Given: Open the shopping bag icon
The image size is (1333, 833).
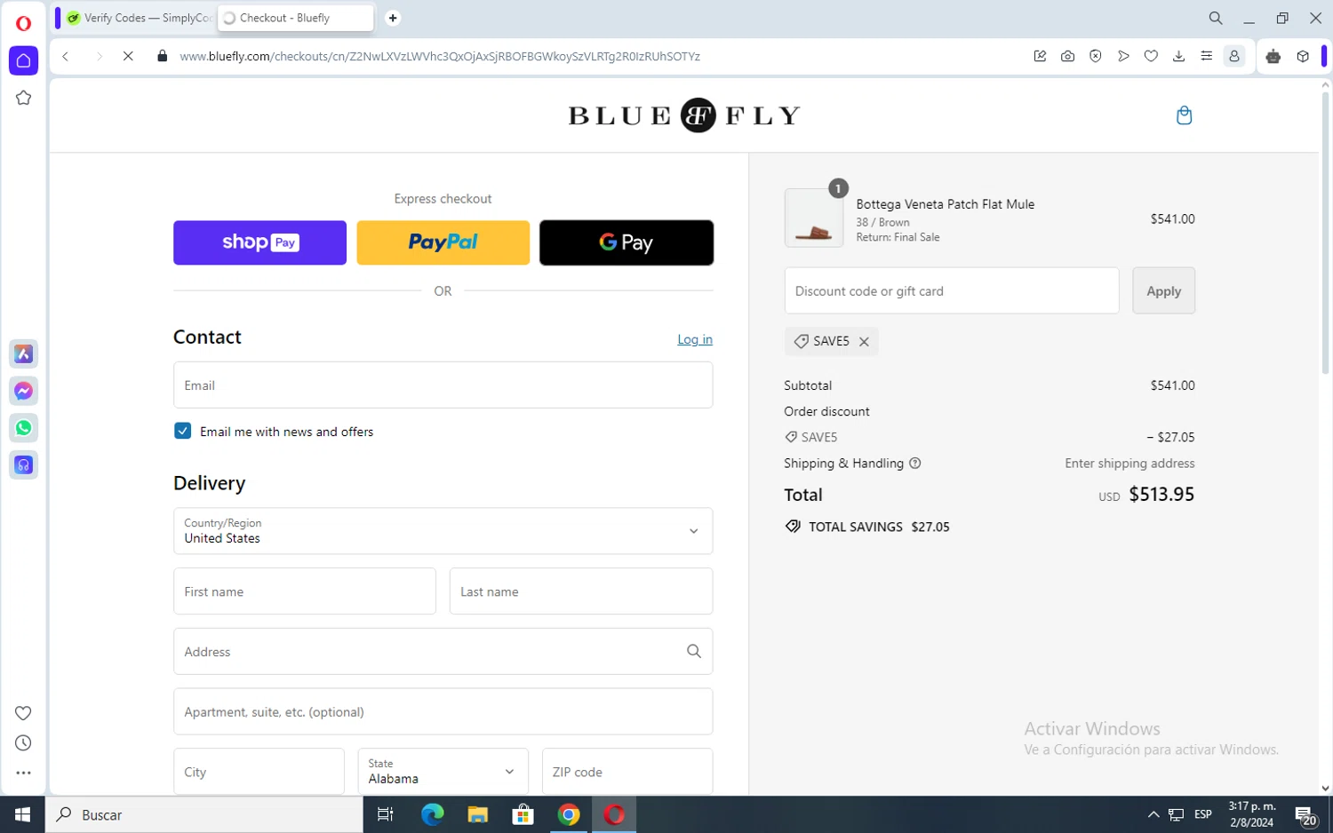Looking at the screenshot, I should click(1184, 115).
